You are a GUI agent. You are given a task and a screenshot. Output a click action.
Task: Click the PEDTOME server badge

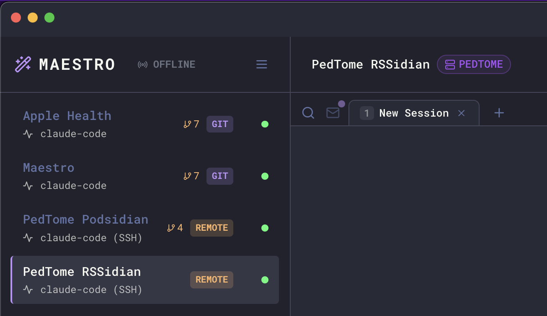[x=474, y=64]
